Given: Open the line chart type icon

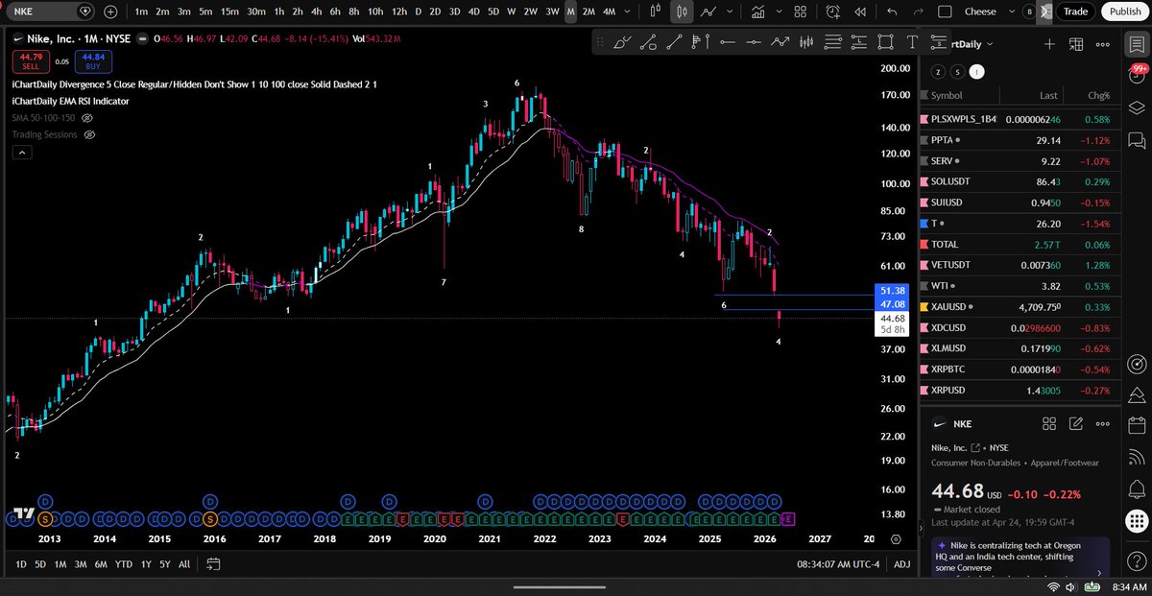Looking at the screenshot, I should coord(708,12).
